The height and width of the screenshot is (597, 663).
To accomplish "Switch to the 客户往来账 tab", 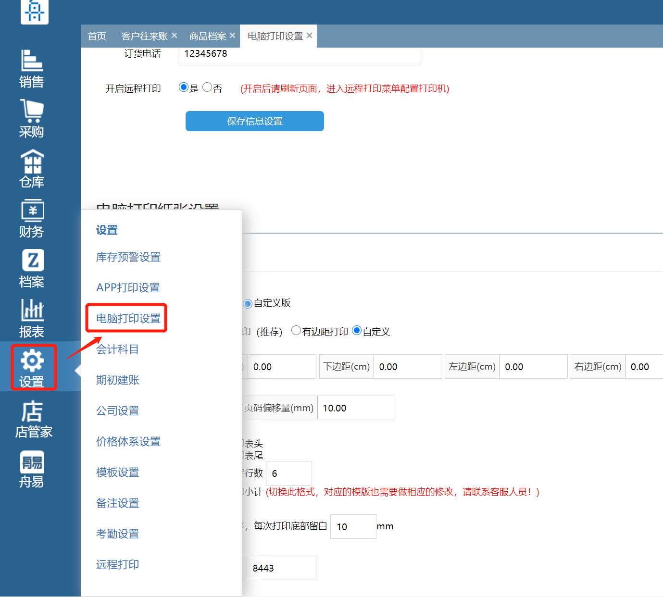I will tap(144, 36).
